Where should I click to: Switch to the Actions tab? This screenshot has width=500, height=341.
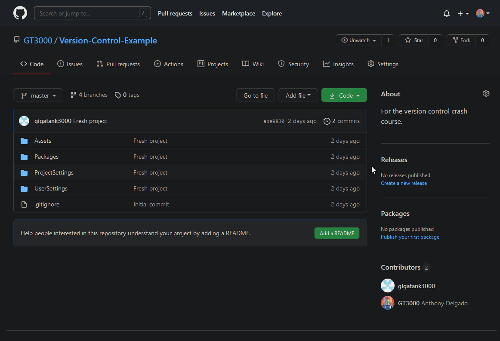tap(169, 64)
